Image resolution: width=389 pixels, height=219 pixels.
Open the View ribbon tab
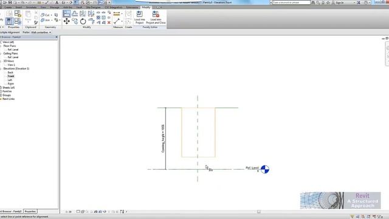(x=43, y=7)
